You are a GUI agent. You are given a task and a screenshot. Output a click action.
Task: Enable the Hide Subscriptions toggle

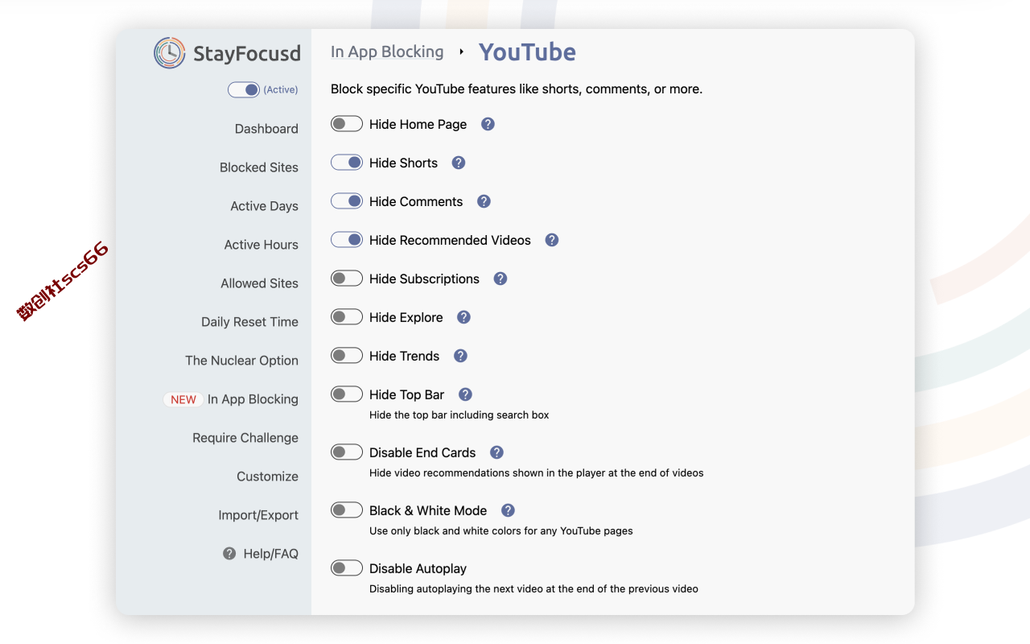point(347,279)
